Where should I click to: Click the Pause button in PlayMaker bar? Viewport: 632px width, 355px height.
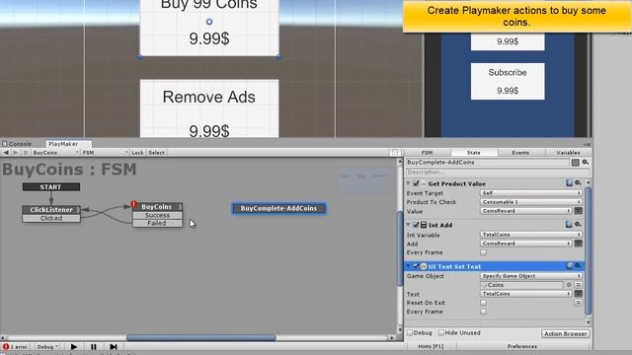point(94,346)
